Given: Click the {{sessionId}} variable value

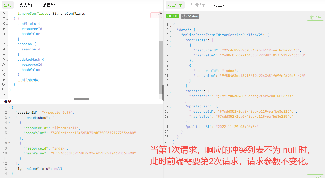Looking at the screenshot, I should pyautogui.click(x=57, y=113).
